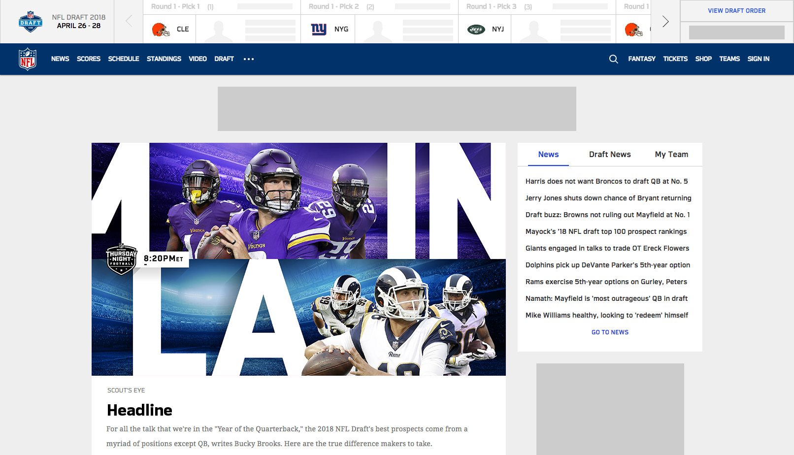The width and height of the screenshot is (794, 455).
Task: Click Pick 3 player silhouette placeholder
Action: (534, 32)
